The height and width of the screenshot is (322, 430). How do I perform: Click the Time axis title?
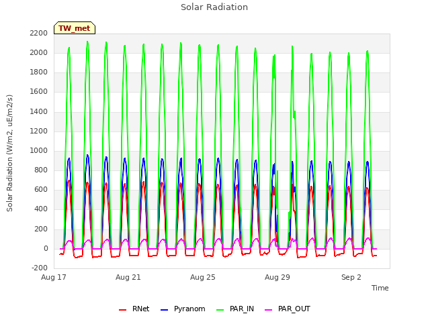[380, 288]
